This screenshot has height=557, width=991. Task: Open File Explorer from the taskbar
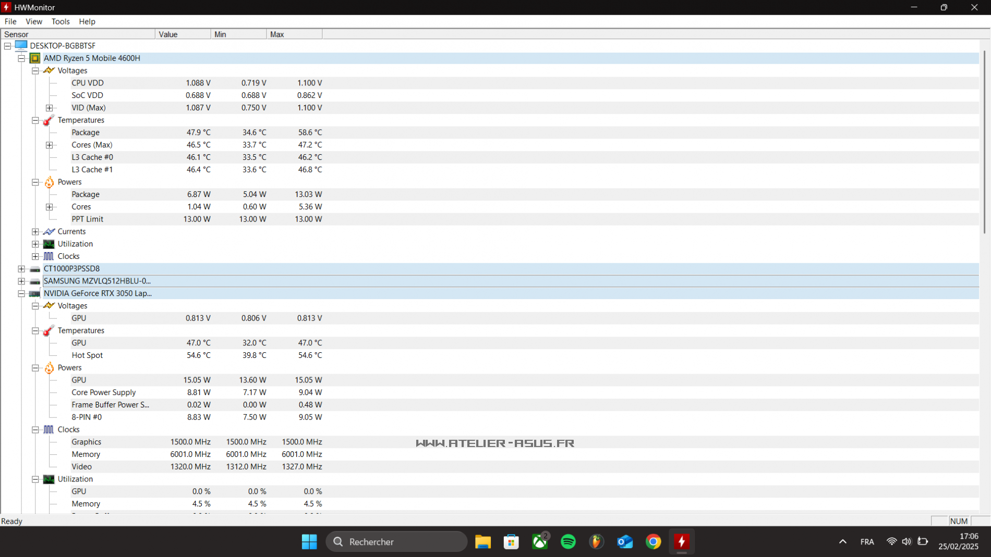point(483,542)
